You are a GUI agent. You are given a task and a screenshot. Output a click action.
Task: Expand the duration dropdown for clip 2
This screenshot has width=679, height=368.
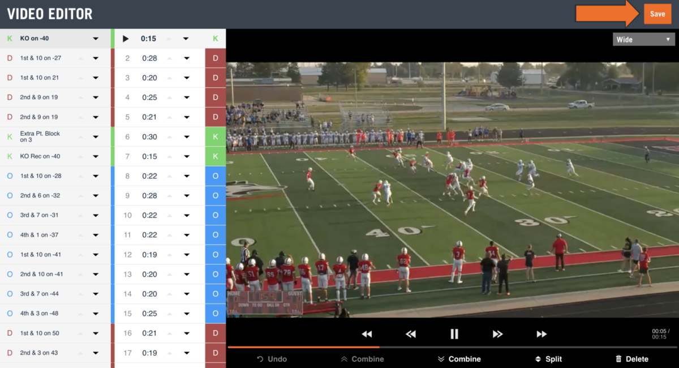point(186,58)
